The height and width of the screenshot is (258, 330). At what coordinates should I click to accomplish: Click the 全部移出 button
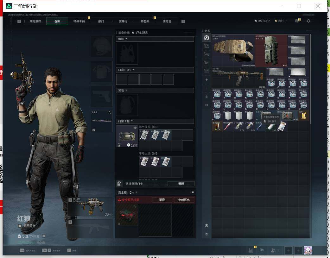point(184,200)
